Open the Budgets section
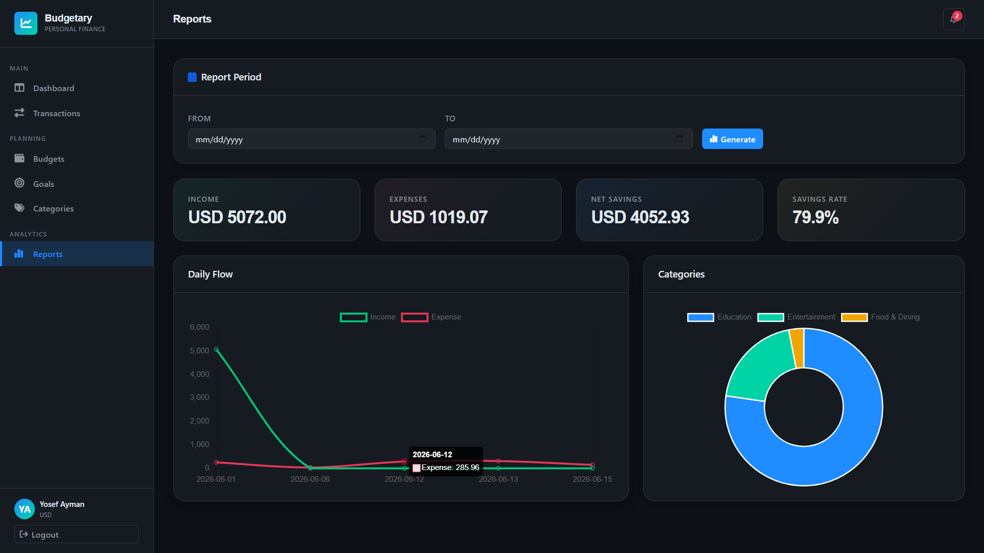Image resolution: width=984 pixels, height=553 pixels. 77,159
